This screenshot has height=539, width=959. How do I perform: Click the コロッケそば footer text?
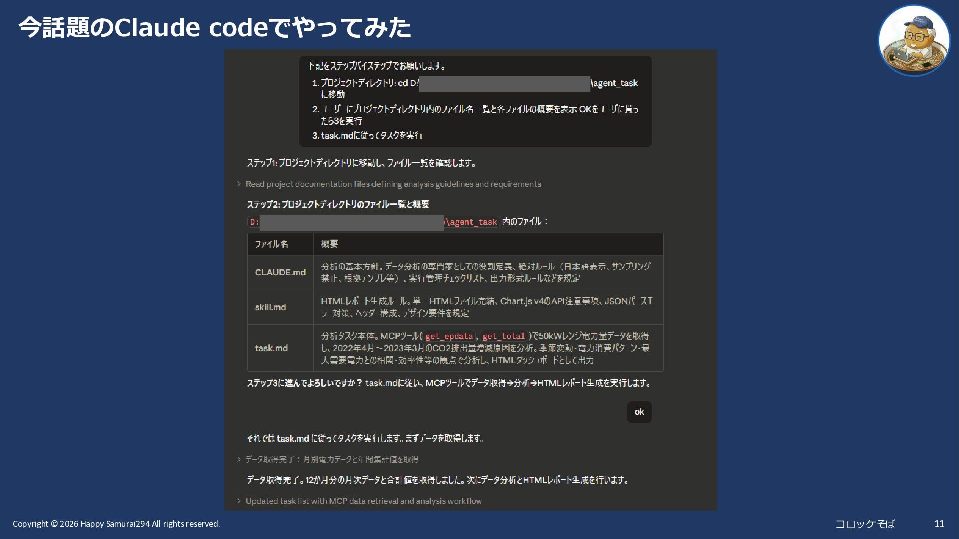[865, 524]
